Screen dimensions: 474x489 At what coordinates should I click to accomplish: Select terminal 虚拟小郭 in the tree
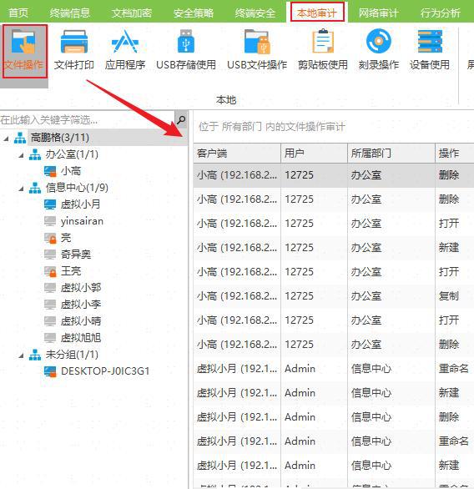[x=80, y=288]
